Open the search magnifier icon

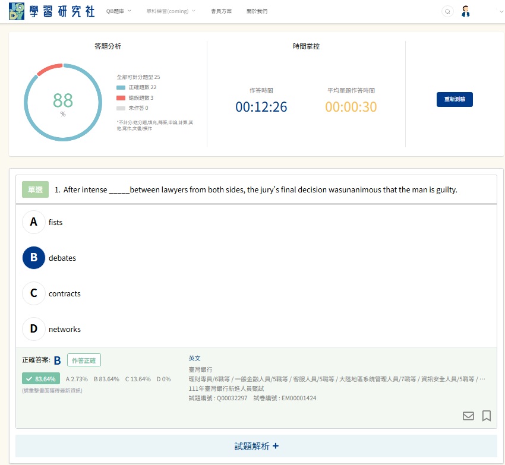(x=447, y=11)
